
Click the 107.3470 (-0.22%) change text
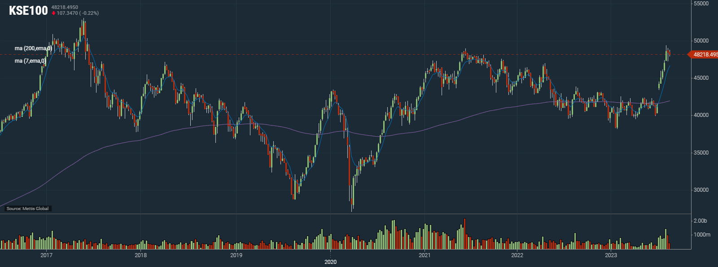pos(78,13)
